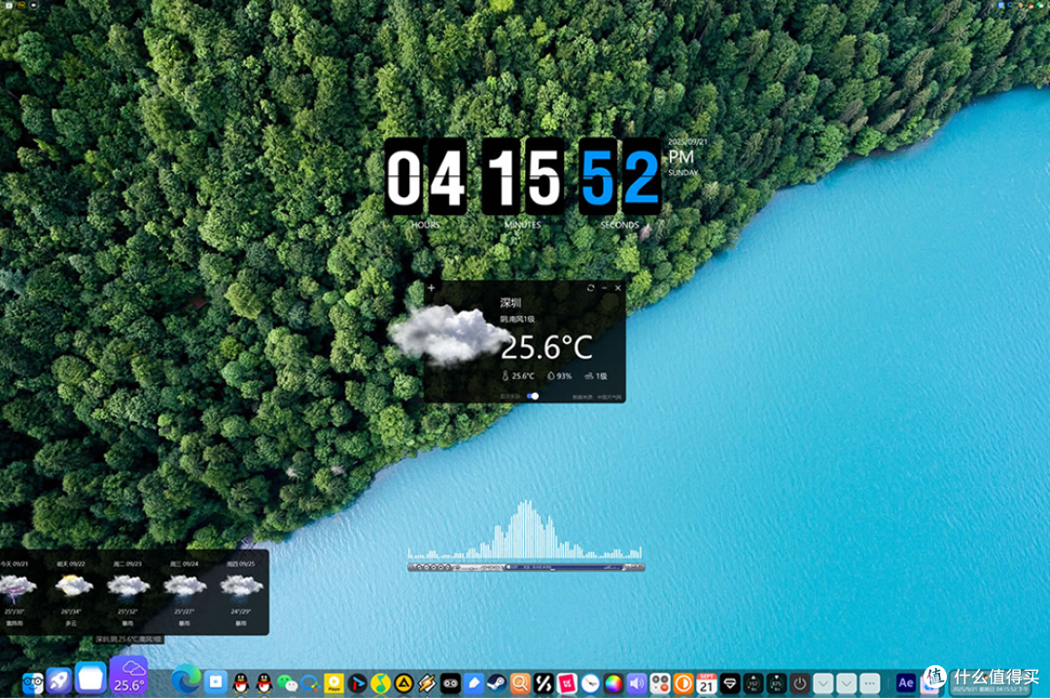
Task: Click the purple 25.6° weather dock icon
Action: (x=128, y=675)
